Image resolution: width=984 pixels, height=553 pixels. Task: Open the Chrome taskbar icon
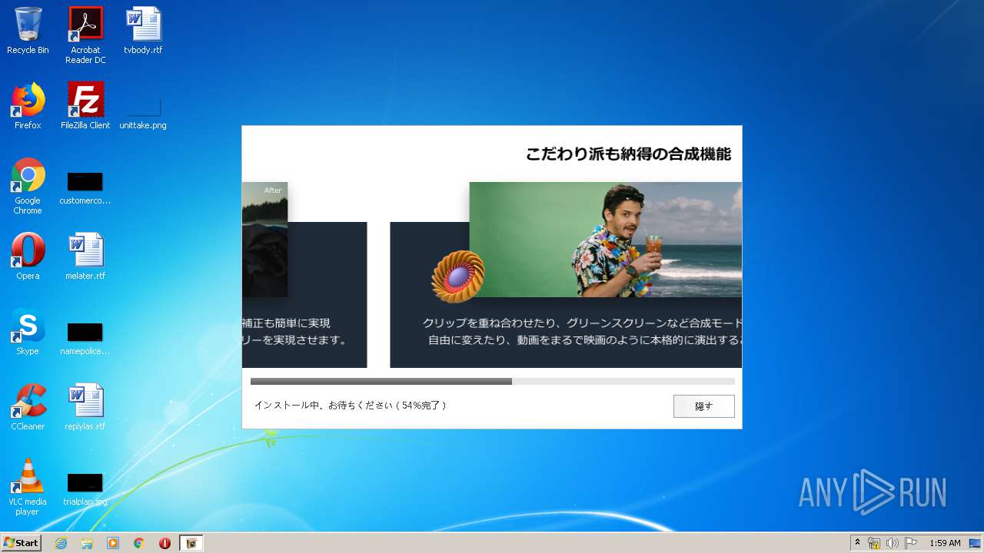pos(139,543)
